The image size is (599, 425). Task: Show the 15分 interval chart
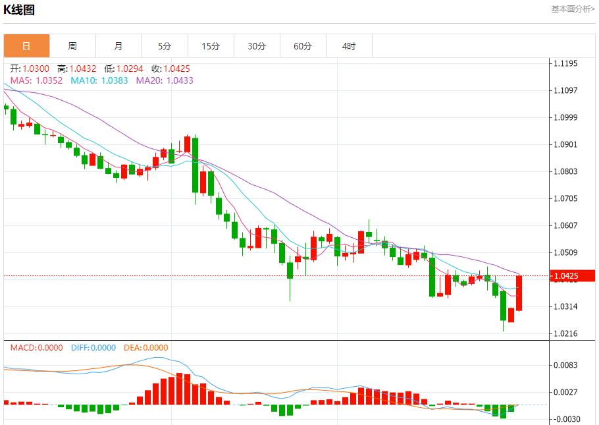click(211, 46)
